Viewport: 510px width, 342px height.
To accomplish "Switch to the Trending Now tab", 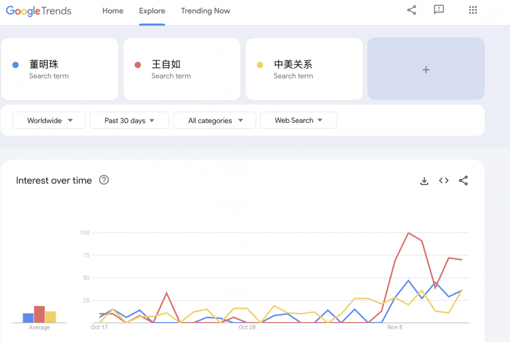I will (205, 11).
